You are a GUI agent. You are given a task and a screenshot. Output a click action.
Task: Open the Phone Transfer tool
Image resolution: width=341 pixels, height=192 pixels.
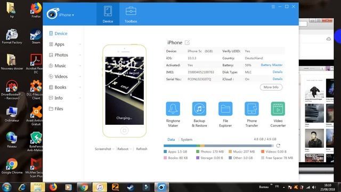pyautogui.click(x=251, y=115)
